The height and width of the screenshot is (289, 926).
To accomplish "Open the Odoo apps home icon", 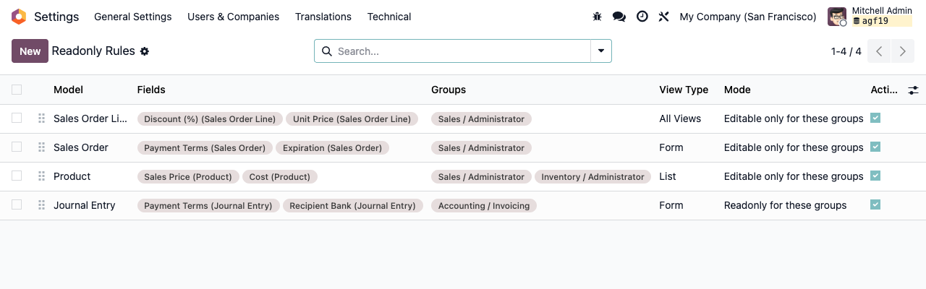I will pyautogui.click(x=19, y=17).
